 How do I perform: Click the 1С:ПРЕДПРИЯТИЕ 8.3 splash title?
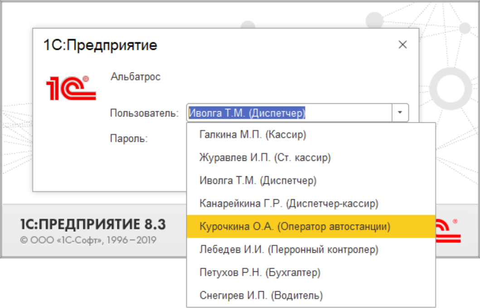coord(93,224)
